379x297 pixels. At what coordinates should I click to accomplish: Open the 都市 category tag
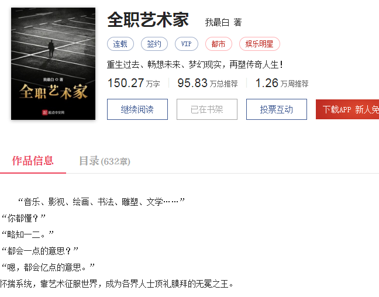pyautogui.click(x=219, y=44)
